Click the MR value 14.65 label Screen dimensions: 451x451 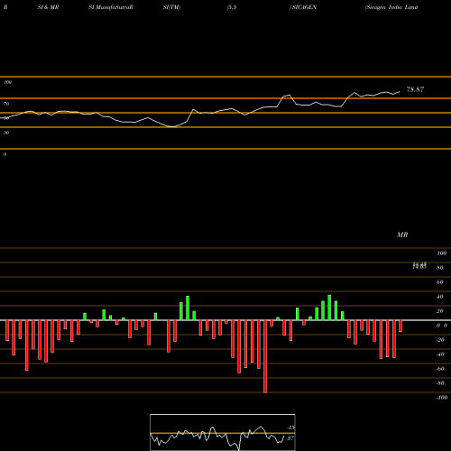[x=419, y=266]
